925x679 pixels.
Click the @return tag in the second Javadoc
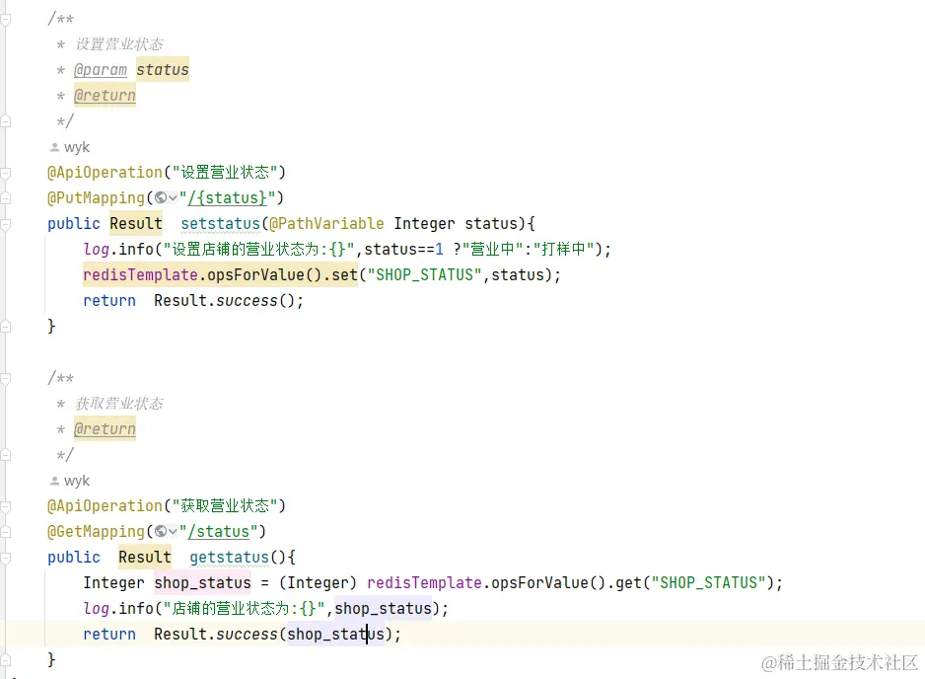(x=105, y=428)
